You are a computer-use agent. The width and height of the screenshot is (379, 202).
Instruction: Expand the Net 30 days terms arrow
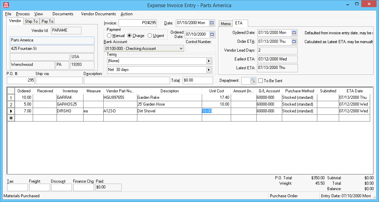pyautogui.click(x=209, y=70)
